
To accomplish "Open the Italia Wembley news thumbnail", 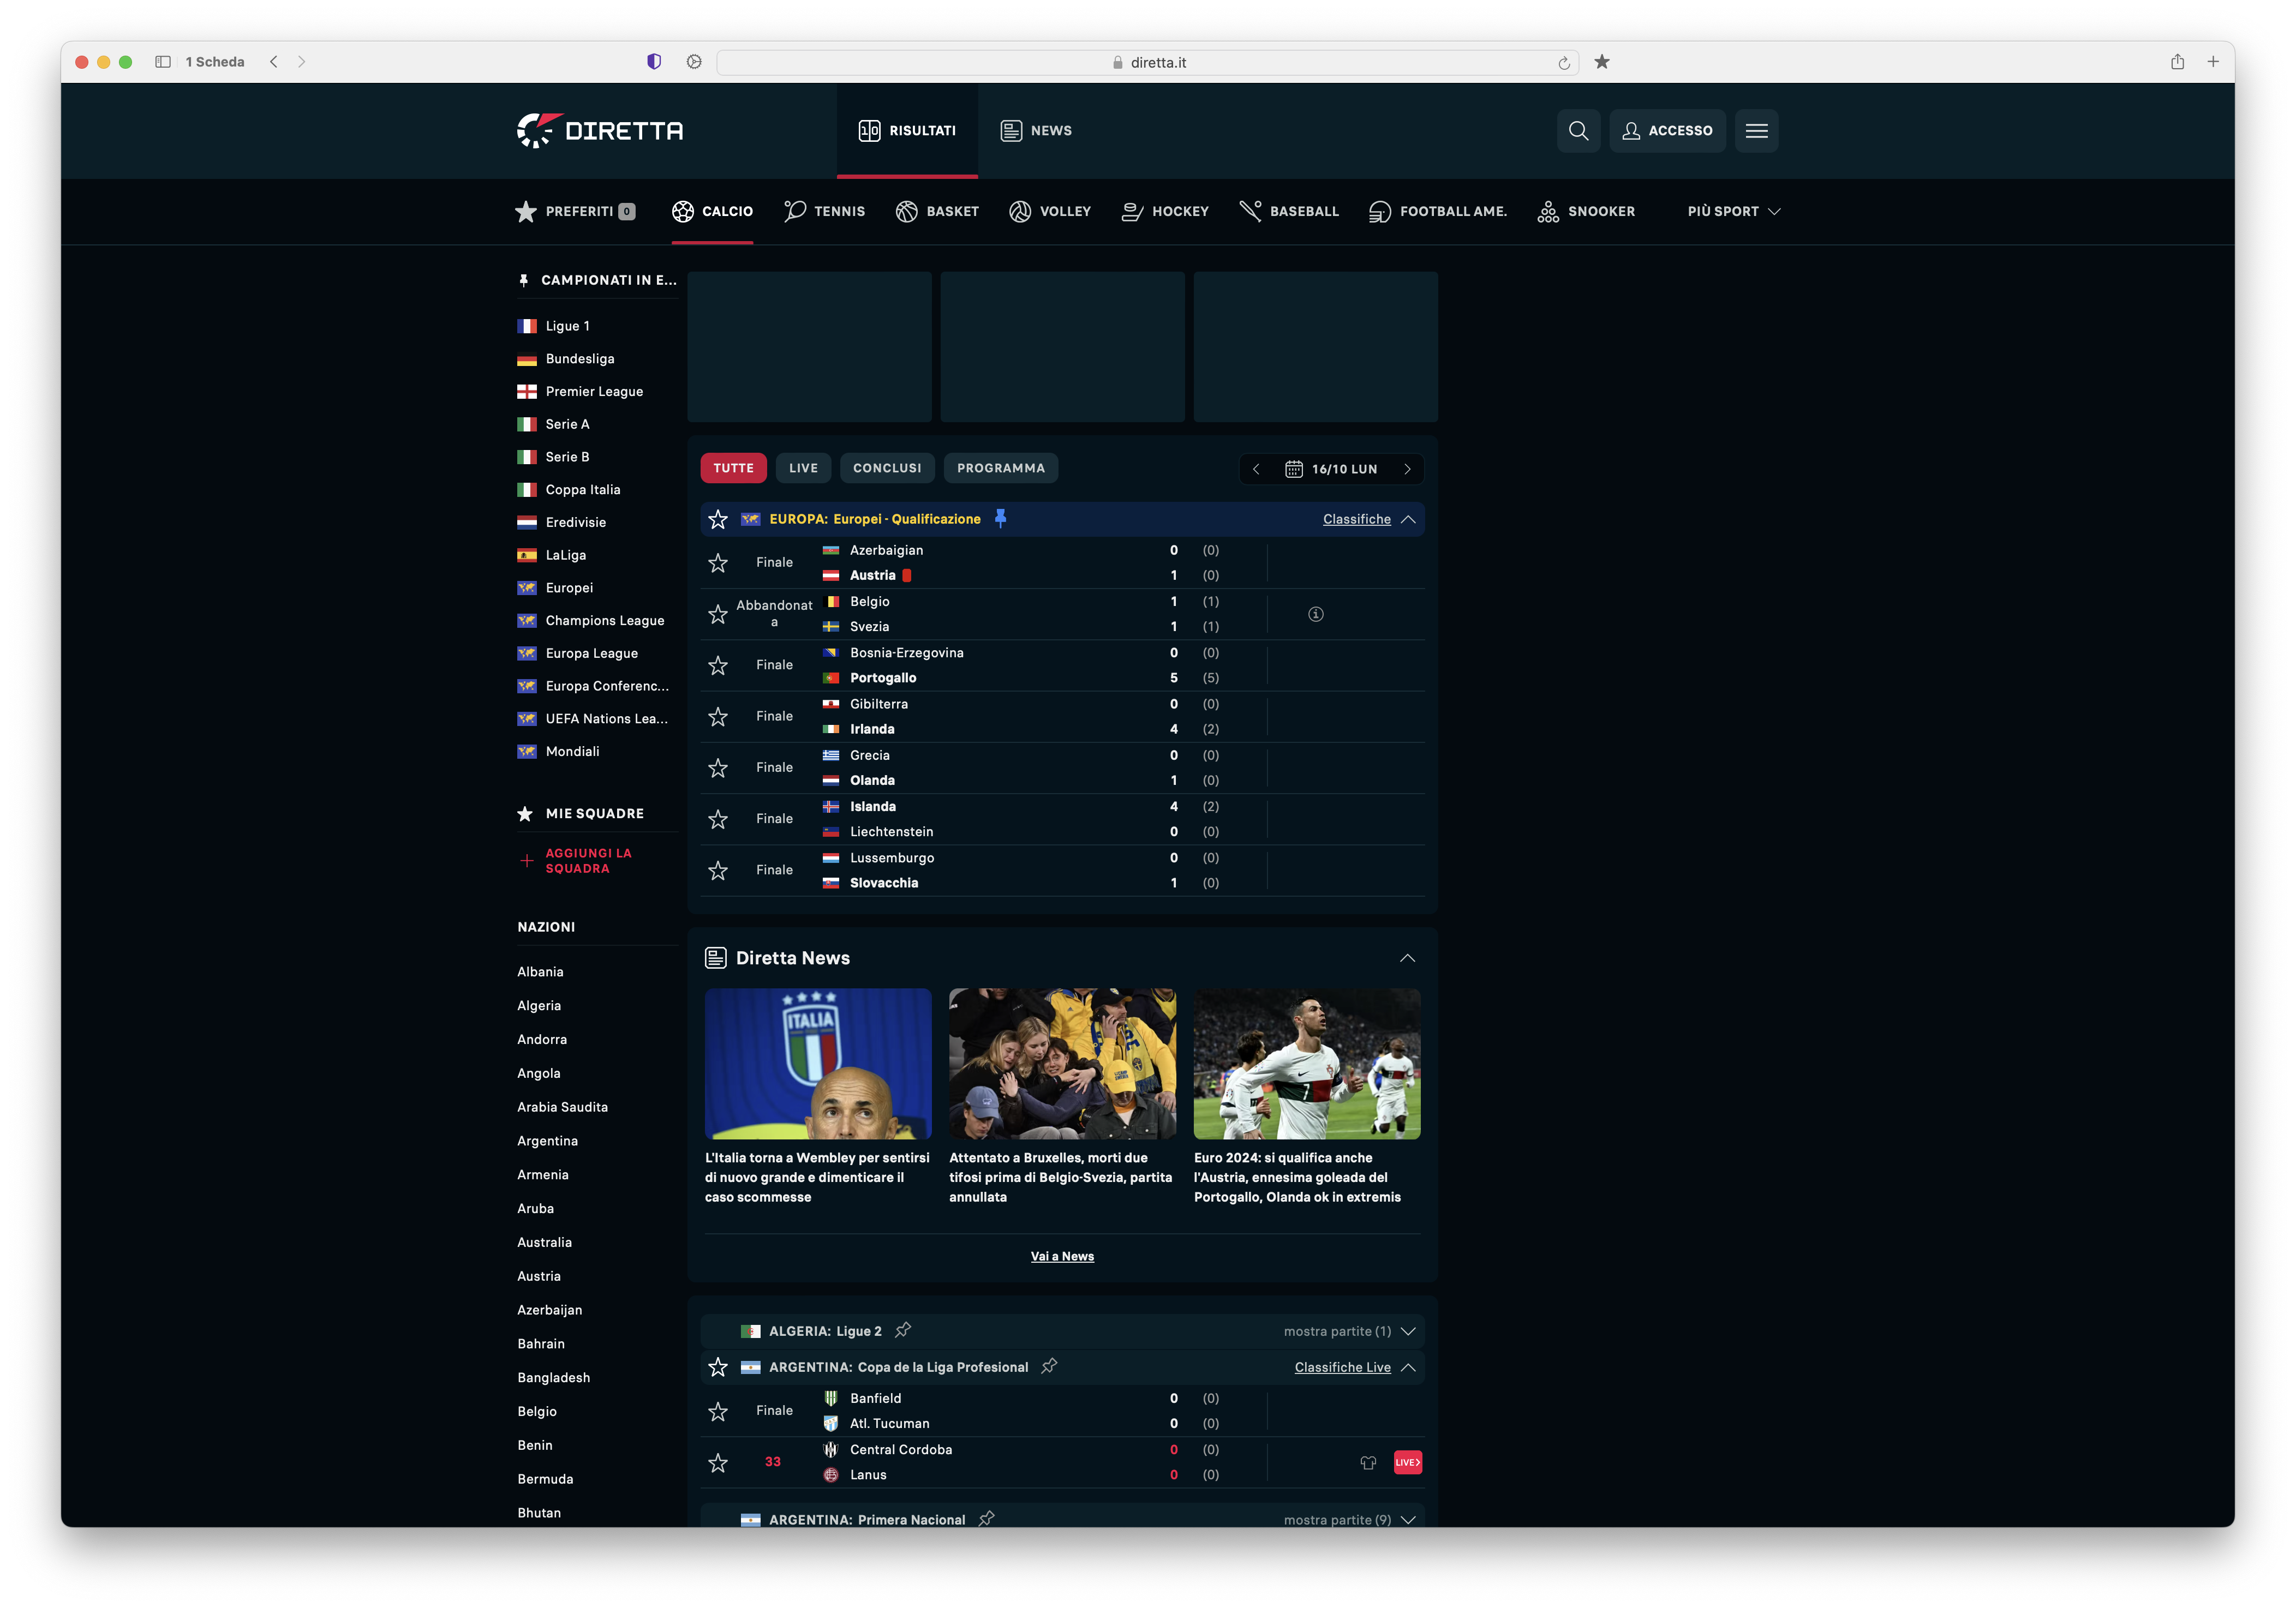I will click(x=818, y=1063).
